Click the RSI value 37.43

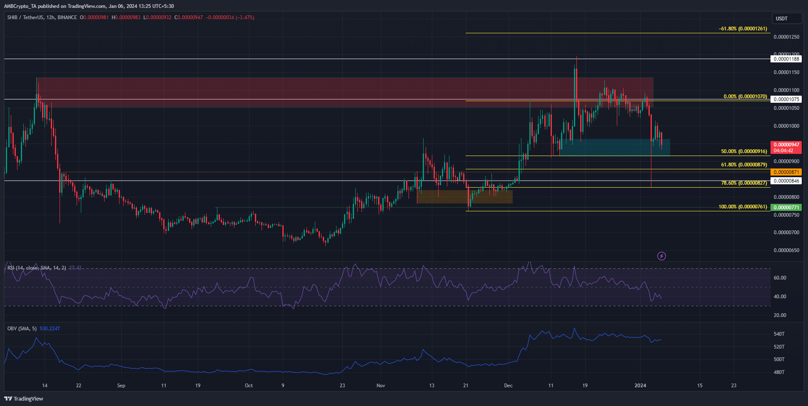75,268
